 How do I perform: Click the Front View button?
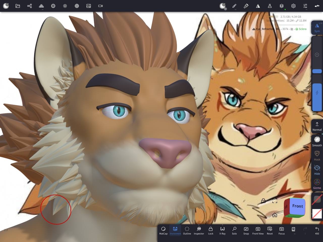(x=258, y=230)
